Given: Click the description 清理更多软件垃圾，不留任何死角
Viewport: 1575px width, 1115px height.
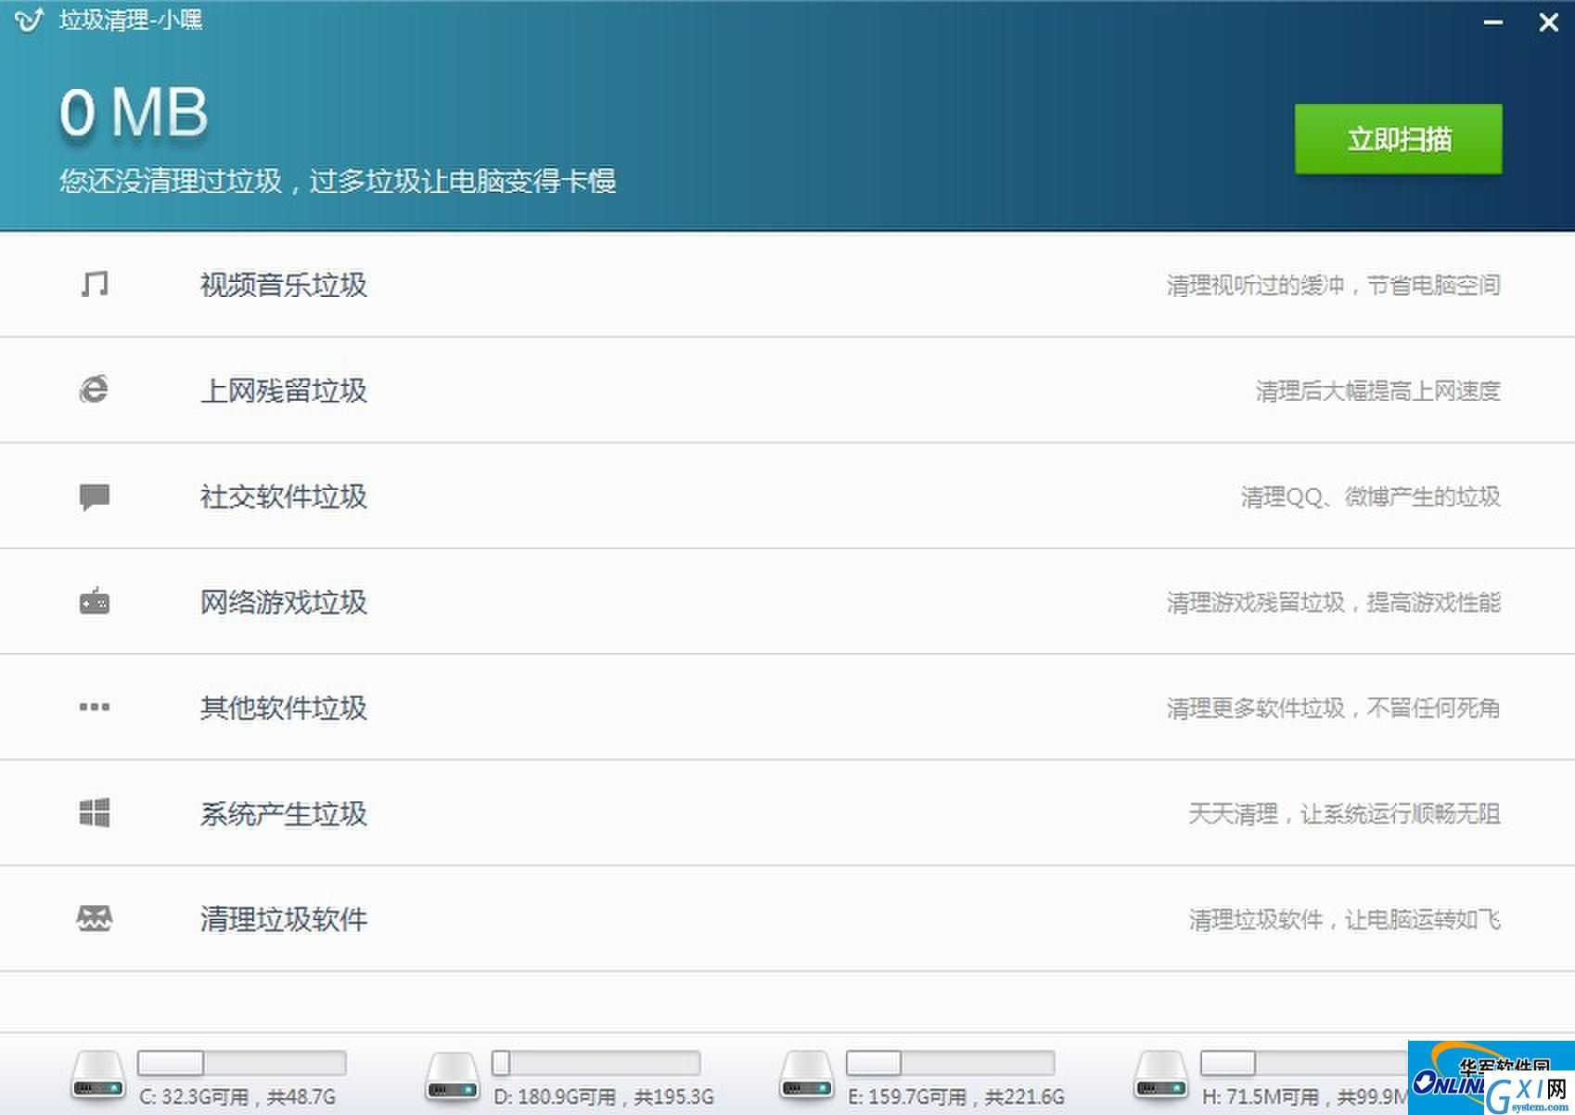Looking at the screenshot, I should [1333, 708].
